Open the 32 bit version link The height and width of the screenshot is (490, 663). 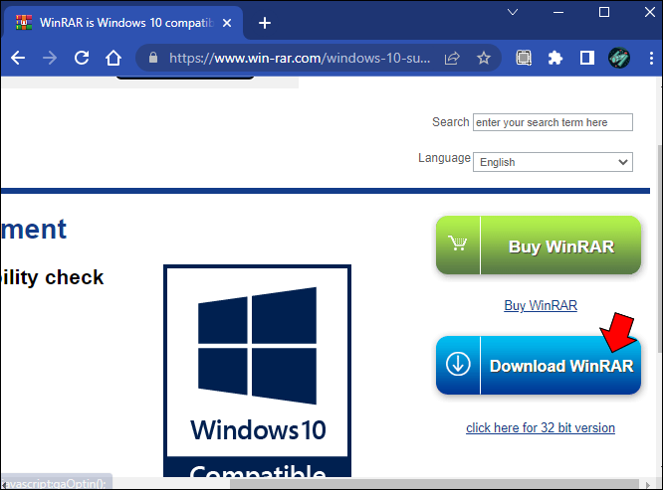[541, 427]
